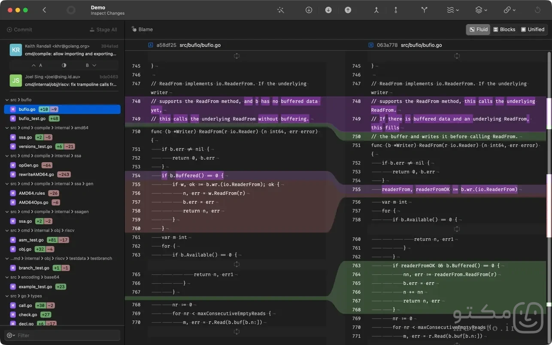
Task: Collapse the folder path ending in internal > ssa
Action: coord(7,156)
